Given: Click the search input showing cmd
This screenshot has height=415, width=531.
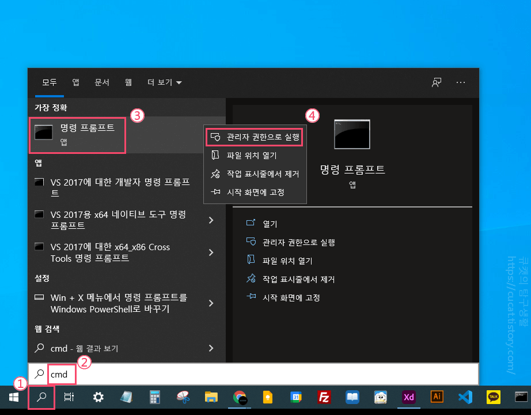Looking at the screenshot, I should 61,374.
